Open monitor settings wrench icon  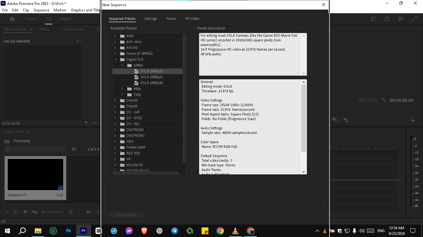(384, 100)
